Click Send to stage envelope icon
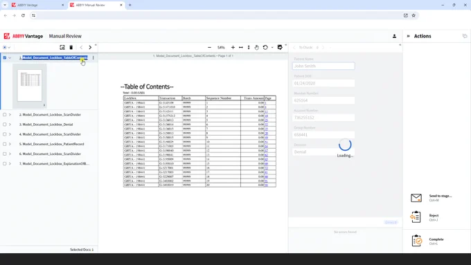471x265 pixels. [x=416, y=198]
